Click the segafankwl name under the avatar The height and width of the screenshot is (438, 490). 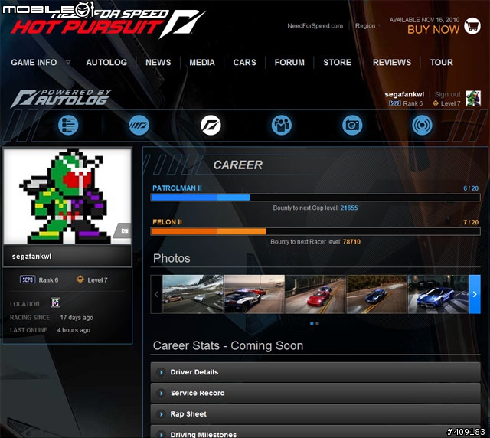(x=31, y=257)
